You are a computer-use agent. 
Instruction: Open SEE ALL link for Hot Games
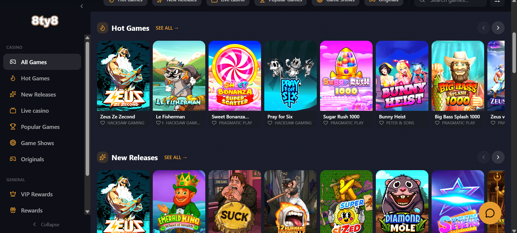tap(167, 28)
